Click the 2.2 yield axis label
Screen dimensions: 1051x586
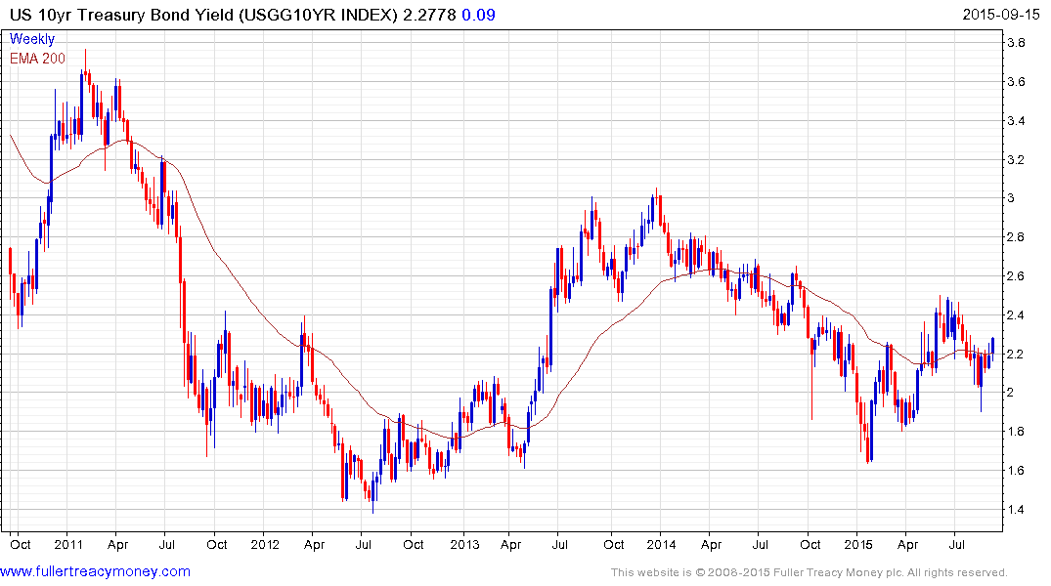[1016, 354]
